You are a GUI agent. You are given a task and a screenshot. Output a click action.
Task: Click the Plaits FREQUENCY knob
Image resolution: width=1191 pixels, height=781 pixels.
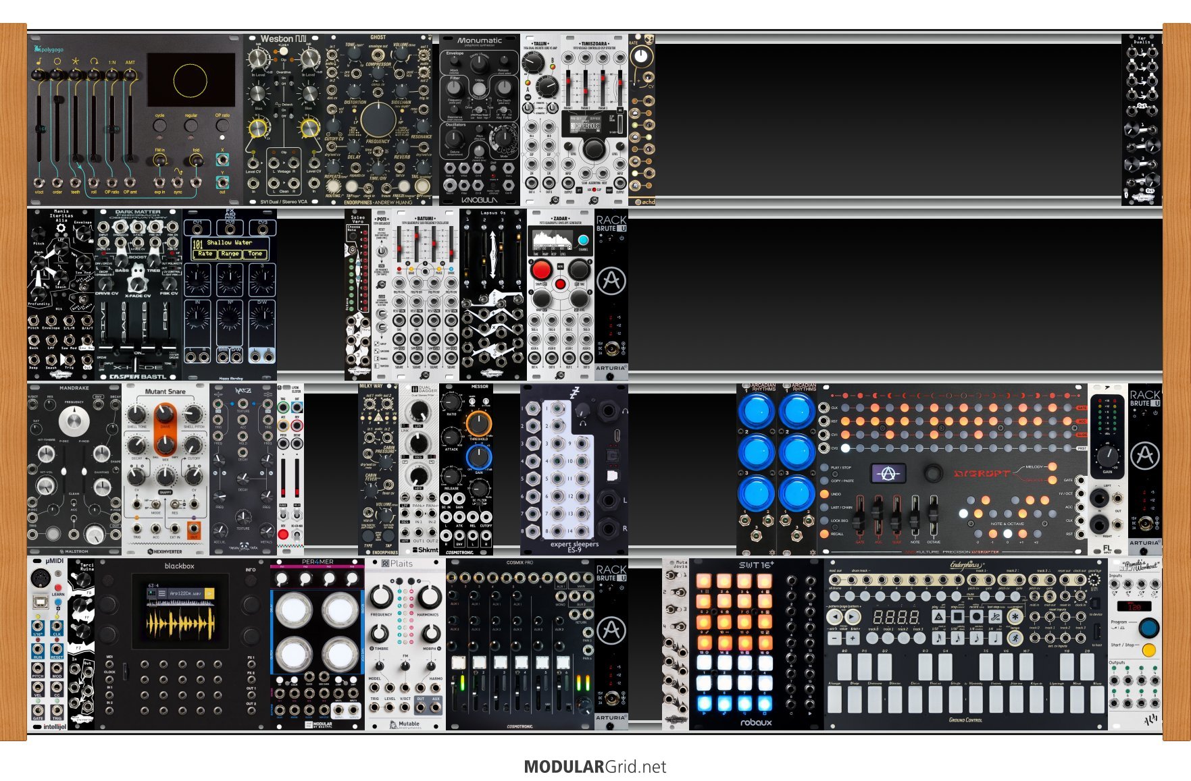[381, 597]
